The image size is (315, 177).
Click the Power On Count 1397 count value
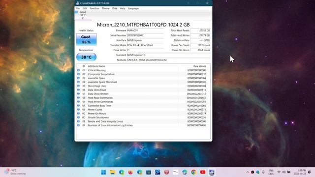pyautogui.click(x=200, y=45)
